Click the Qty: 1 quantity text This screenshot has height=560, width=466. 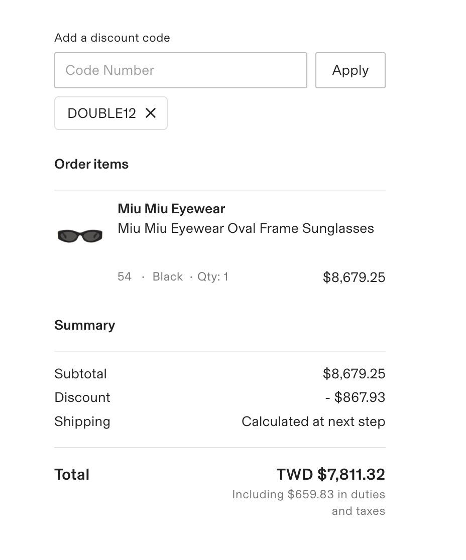(212, 276)
